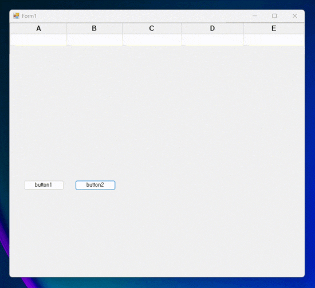The width and height of the screenshot is (315, 288).
Task: Minimize the Form1 window
Action: pos(255,16)
